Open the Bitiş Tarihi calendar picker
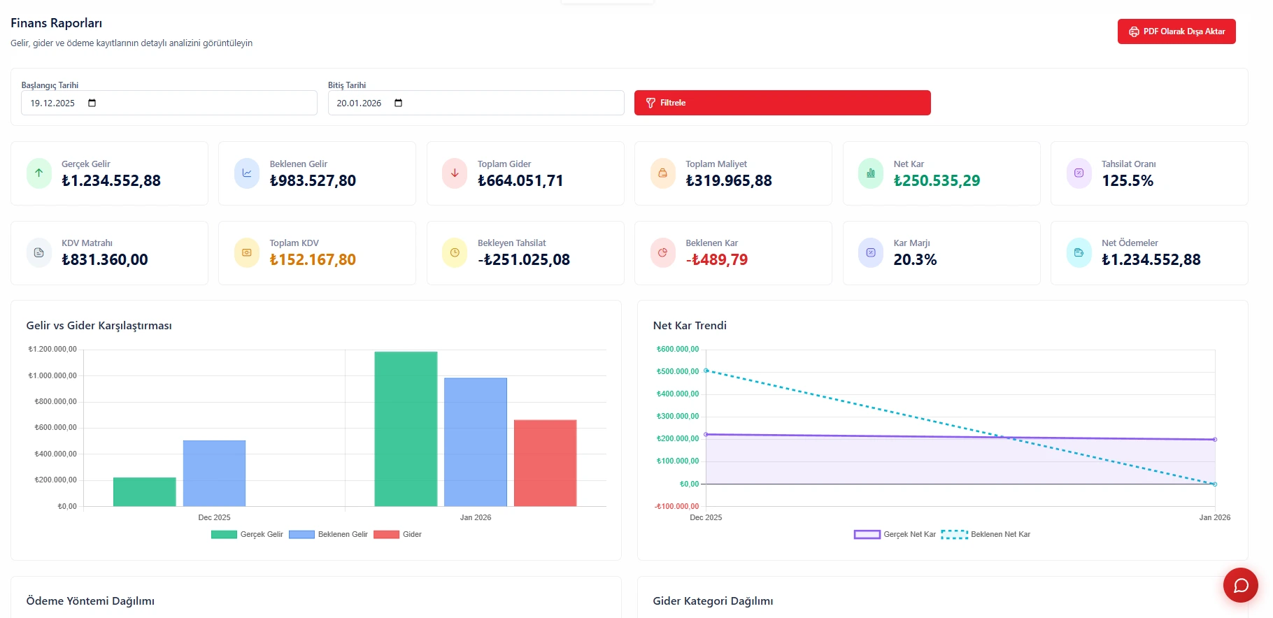The width and height of the screenshot is (1273, 618). [x=398, y=103]
